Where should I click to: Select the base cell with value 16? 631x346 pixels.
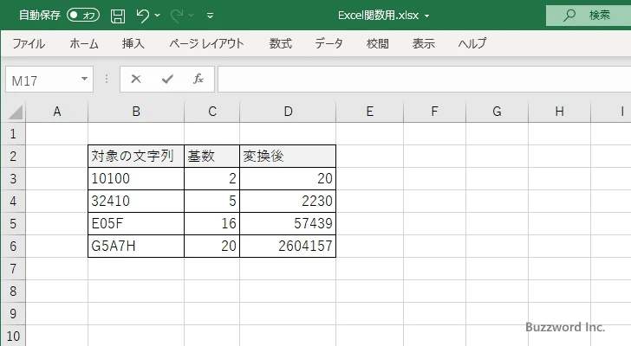coord(212,223)
